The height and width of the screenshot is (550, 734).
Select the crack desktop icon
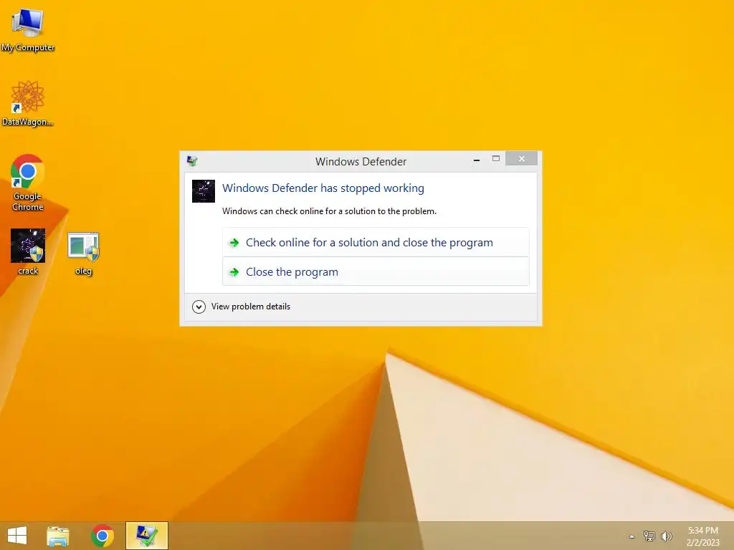(28, 251)
